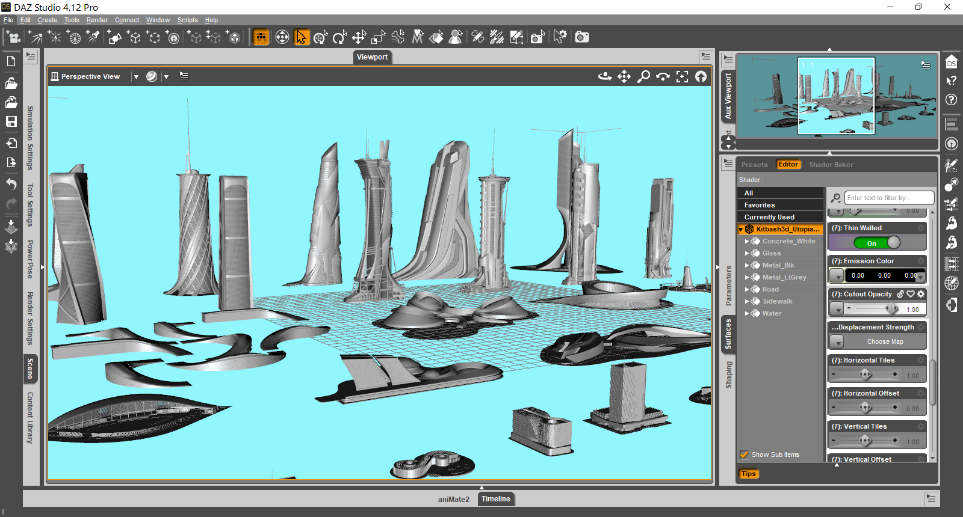Frame the selected object in the viewport

[x=682, y=76]
